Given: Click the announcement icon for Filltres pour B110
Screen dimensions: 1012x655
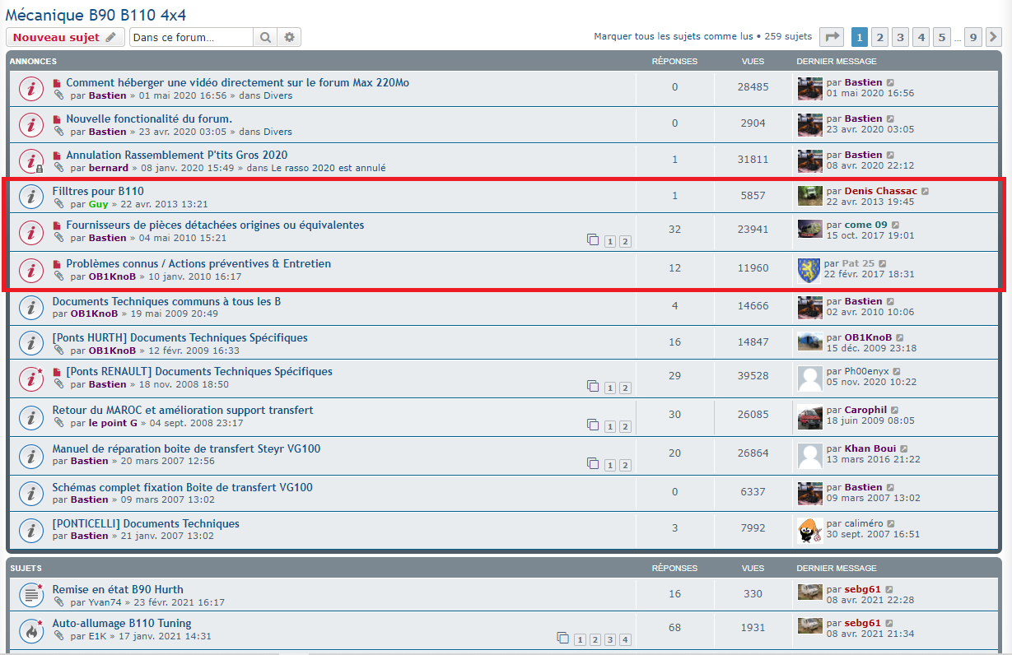Looking at the screenshot, I should coord(31,197).
